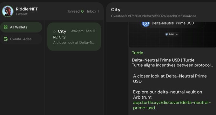Select the 0xaafa...4daa wallet entry
The height and width of the screenshot is (115, 216).
(21, 39)
